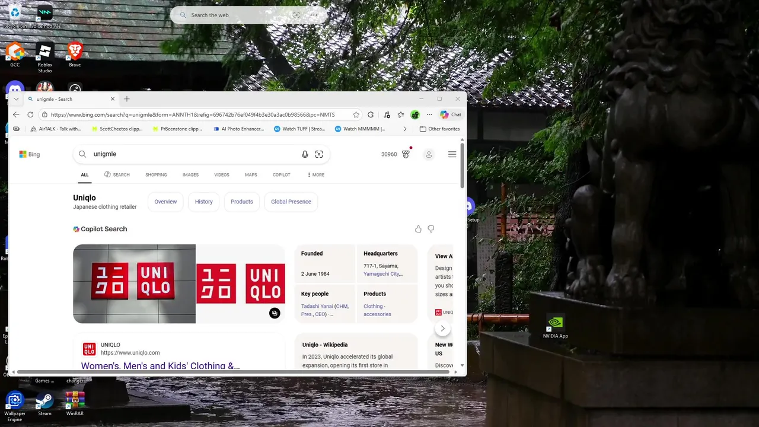Viewport: 759px width, 427px height.
Task: Open the Edge settings and more menu
Action: coord(429,114)
